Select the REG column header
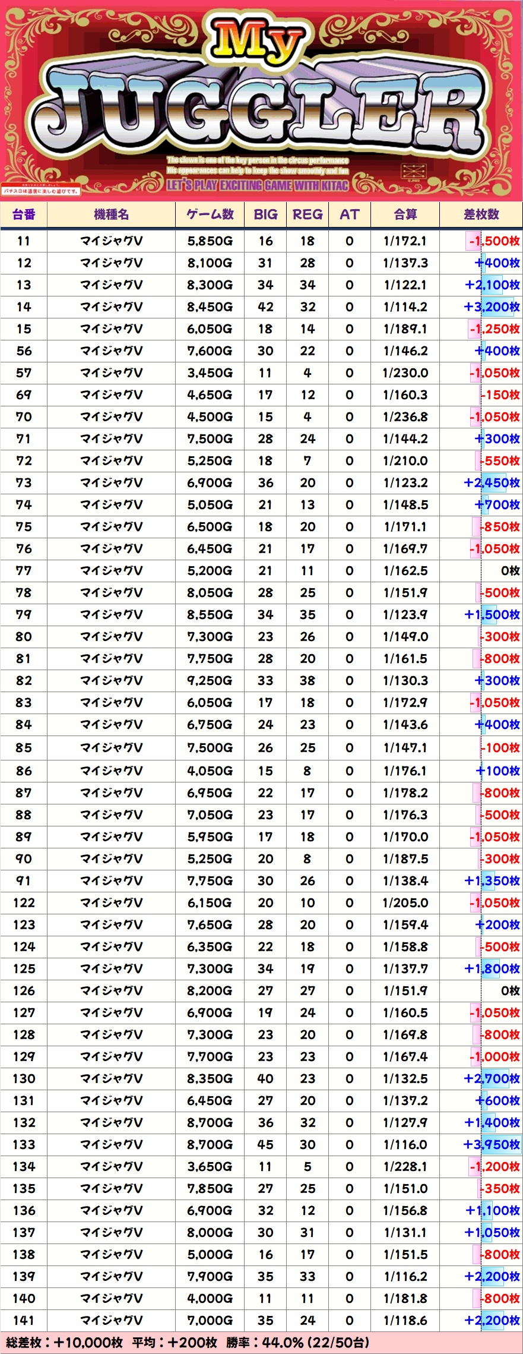Image resolution: width=523 pixels, height=1354 pixels. click(308, 214)
